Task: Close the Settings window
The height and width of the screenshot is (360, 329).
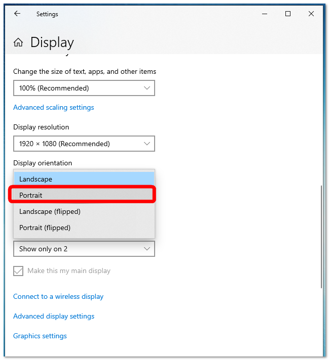Action: click(x=311, y=14)
